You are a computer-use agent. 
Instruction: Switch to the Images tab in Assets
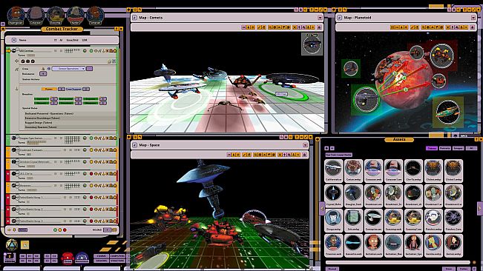click(x=458, y=148)
